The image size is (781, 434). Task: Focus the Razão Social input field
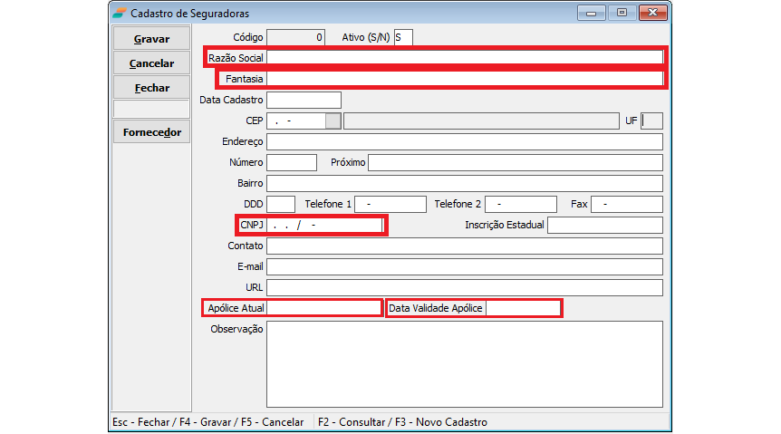pyautogui.click(x=465, y=57)
